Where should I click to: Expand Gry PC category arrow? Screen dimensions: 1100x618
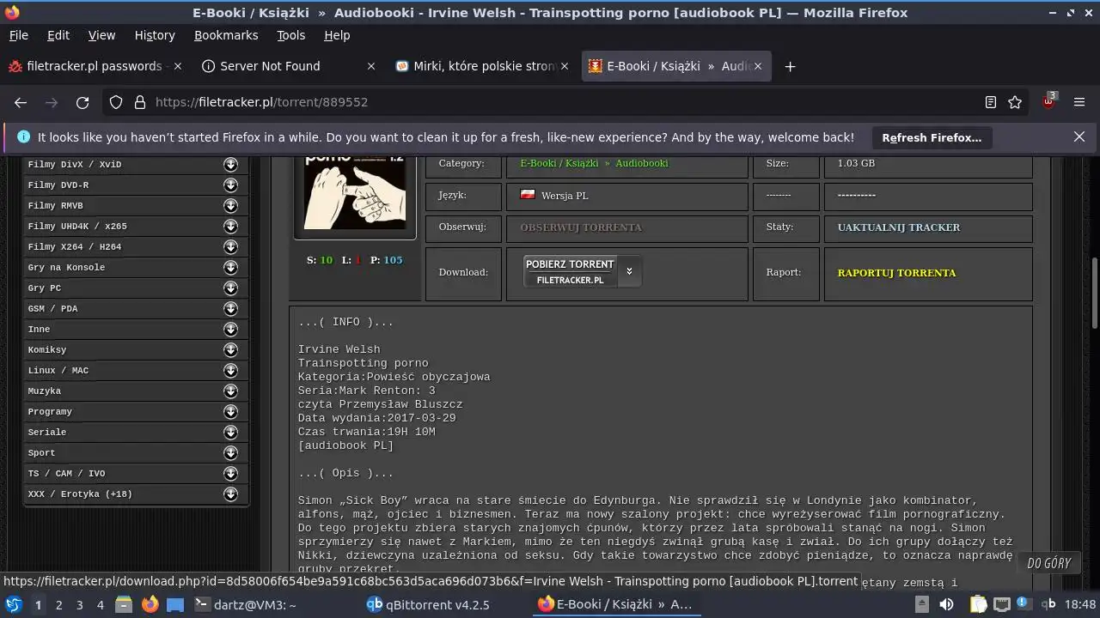tap(230, 288)
